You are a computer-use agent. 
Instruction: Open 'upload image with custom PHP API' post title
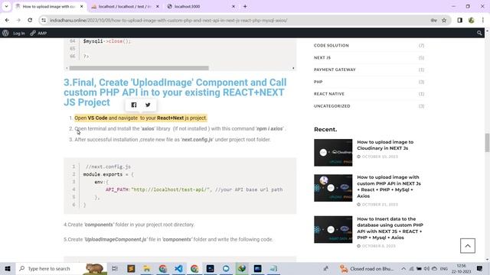[389, 186]
